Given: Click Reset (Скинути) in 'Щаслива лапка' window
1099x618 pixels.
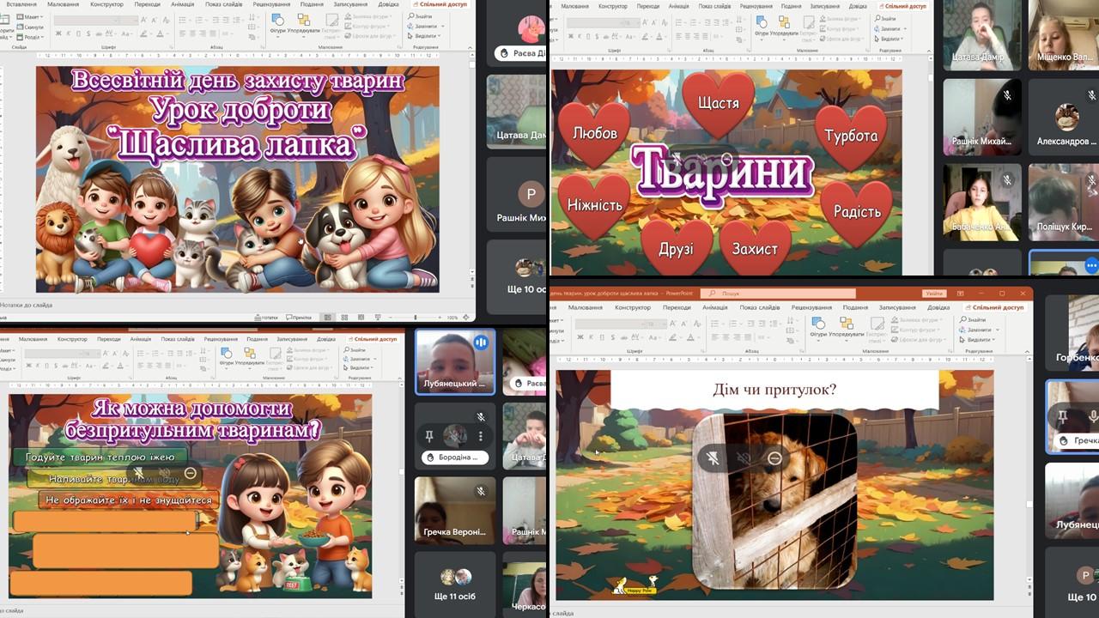Looking at the screenshot, I should pyautogui.click(x=30, y=27).
